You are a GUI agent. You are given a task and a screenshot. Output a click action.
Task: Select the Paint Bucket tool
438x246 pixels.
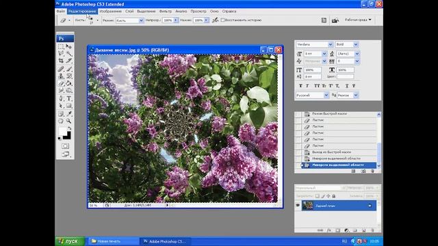[68, 83]
